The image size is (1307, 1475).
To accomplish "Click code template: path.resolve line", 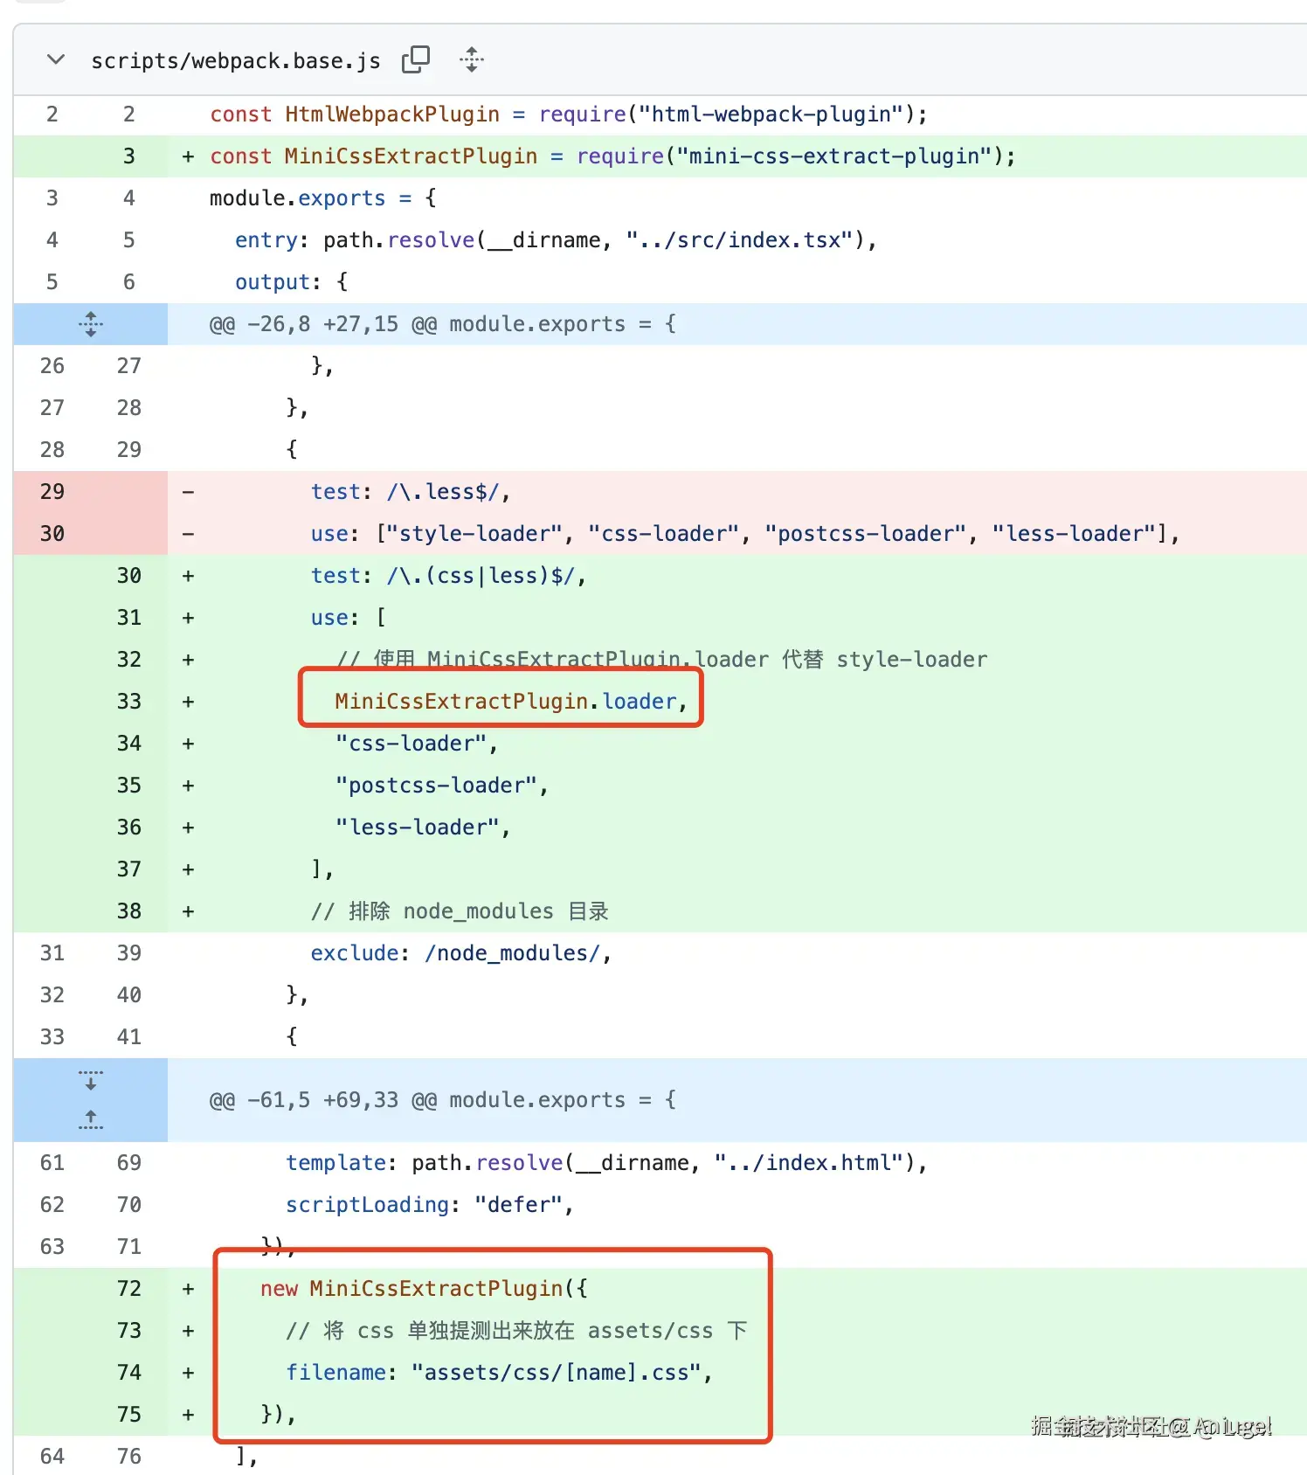I will tap(606, 1163).
